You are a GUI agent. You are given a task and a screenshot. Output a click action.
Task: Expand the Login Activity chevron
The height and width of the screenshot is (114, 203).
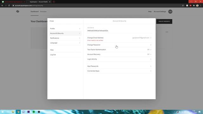click(x=151, y=59)
